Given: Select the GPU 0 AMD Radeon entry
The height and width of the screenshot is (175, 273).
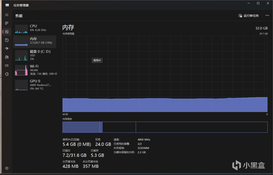Looking at the screenshot, I should [35, 85].
